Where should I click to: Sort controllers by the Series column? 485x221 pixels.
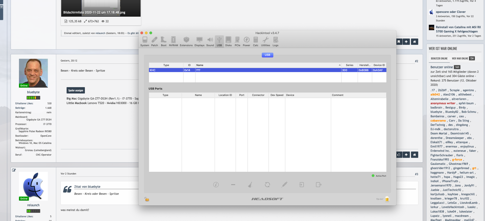click(x=350, y=65)
